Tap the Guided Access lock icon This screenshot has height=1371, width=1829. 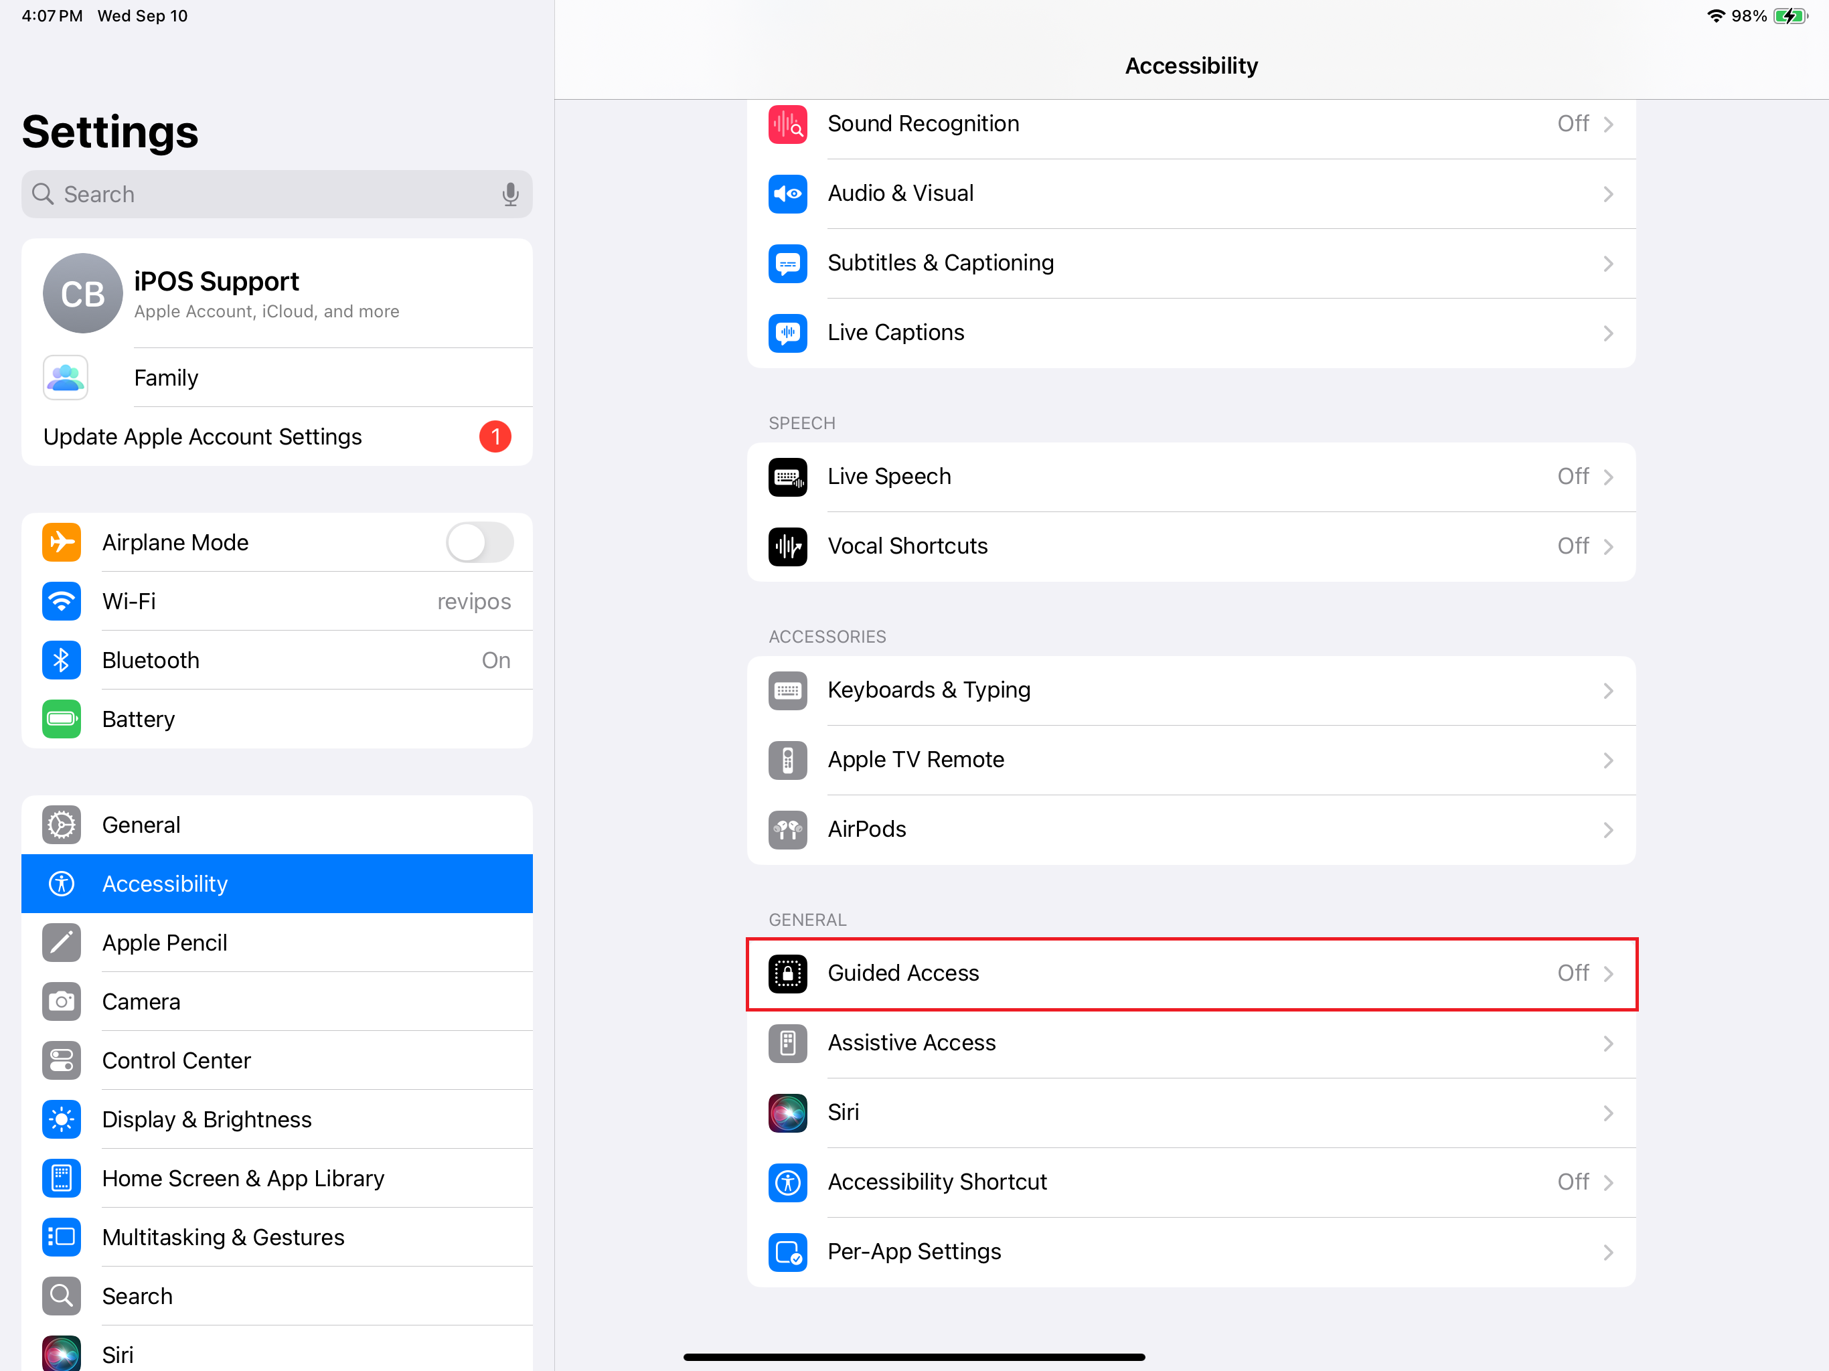click(x=787, y=973)
